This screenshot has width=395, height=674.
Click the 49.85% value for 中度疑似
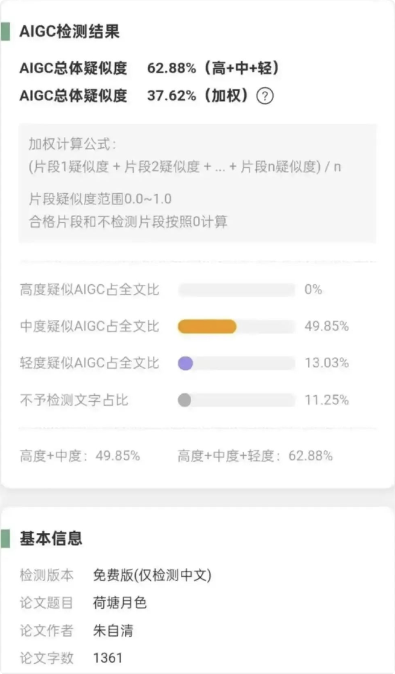tap(326, 326)
